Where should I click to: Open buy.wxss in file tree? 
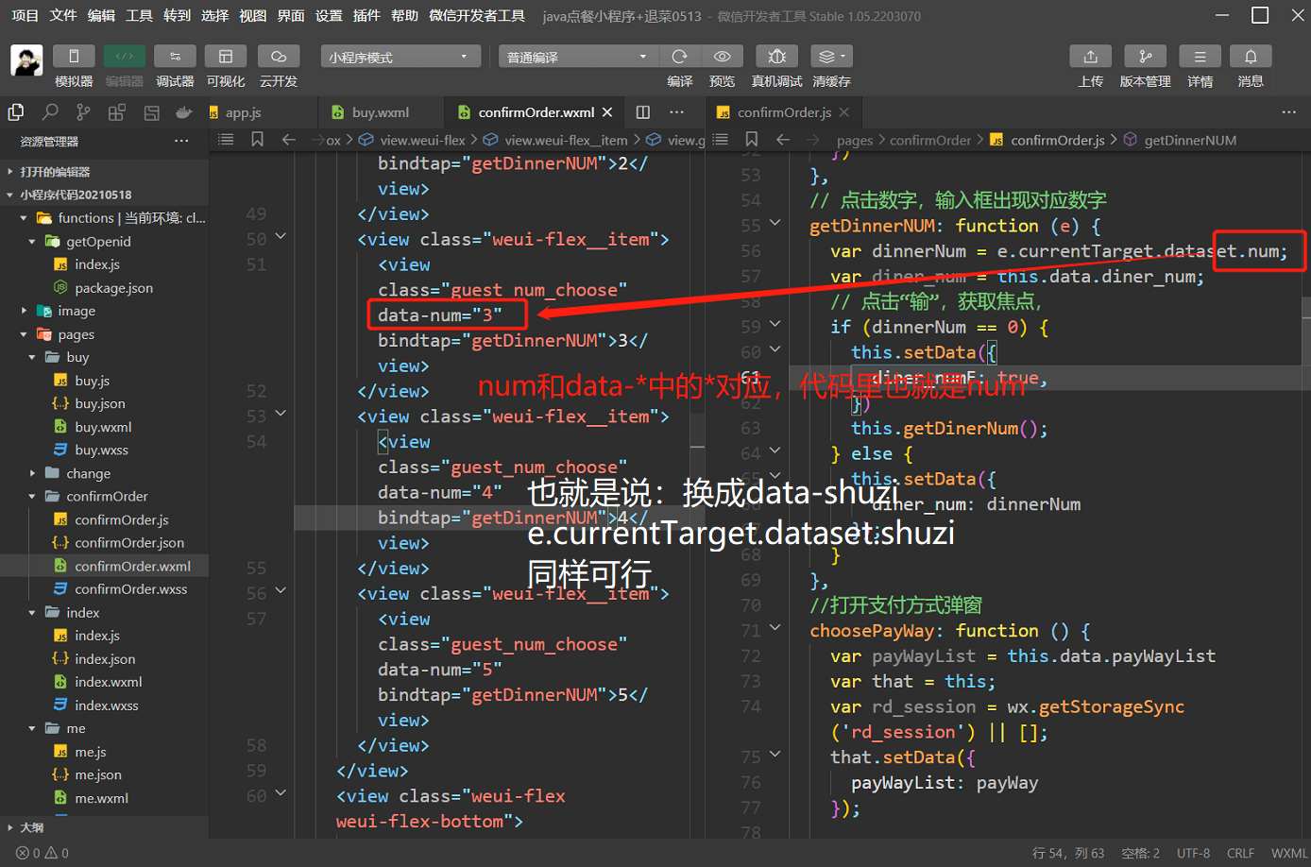tap(101, 450)
